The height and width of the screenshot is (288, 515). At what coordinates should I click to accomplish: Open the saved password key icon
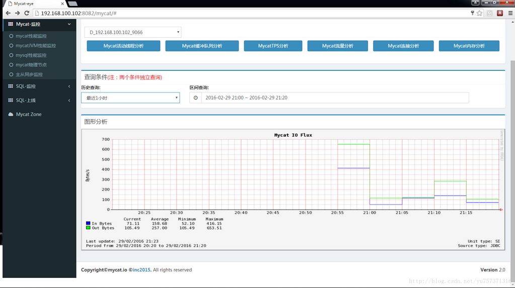pyautogui.click(x=472, y=13)
